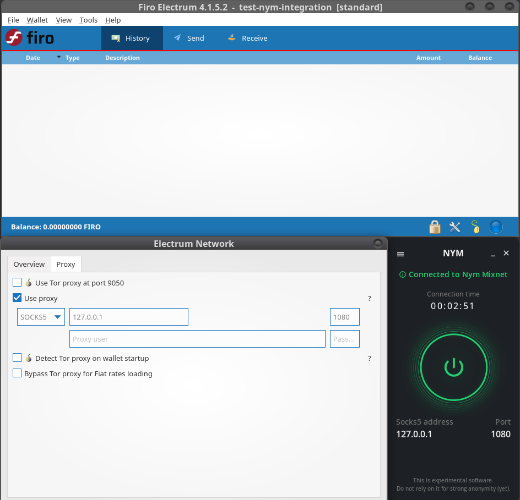Switch to the Receive tab
The height and width of the screenshot is (500, 520).
(x=248, y=38)
